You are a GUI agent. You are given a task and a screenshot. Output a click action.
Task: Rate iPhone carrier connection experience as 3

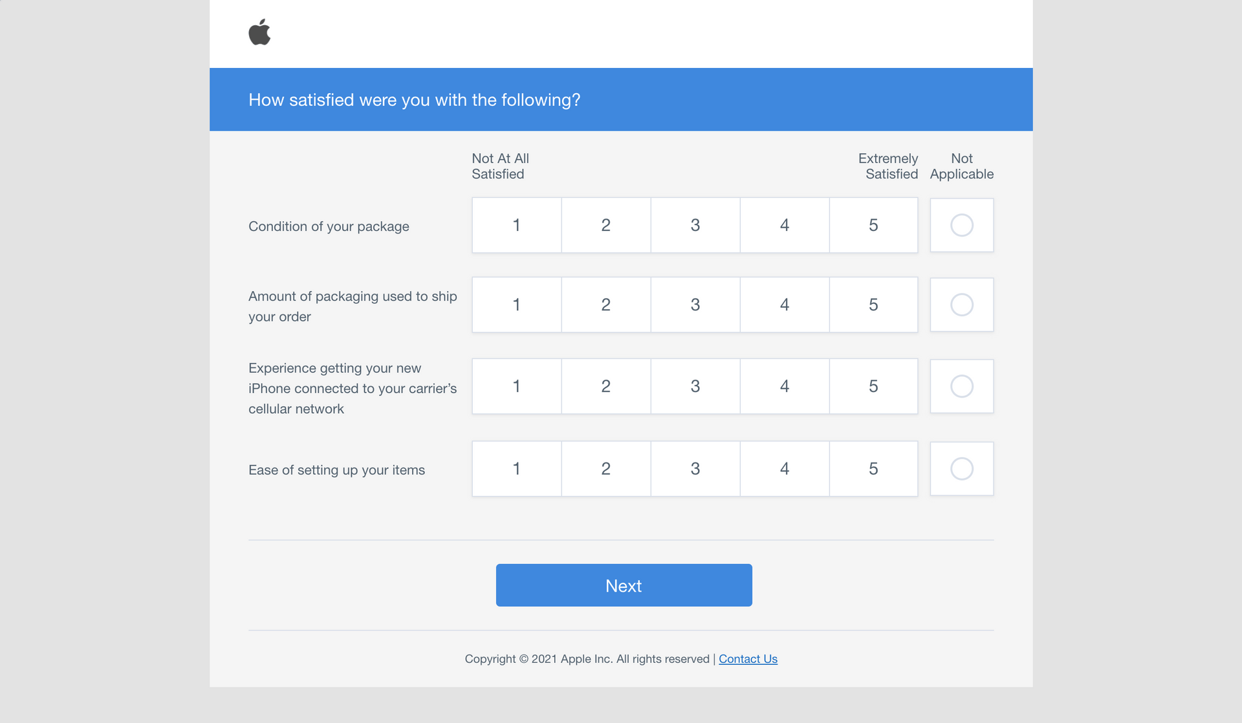(695, 386)
